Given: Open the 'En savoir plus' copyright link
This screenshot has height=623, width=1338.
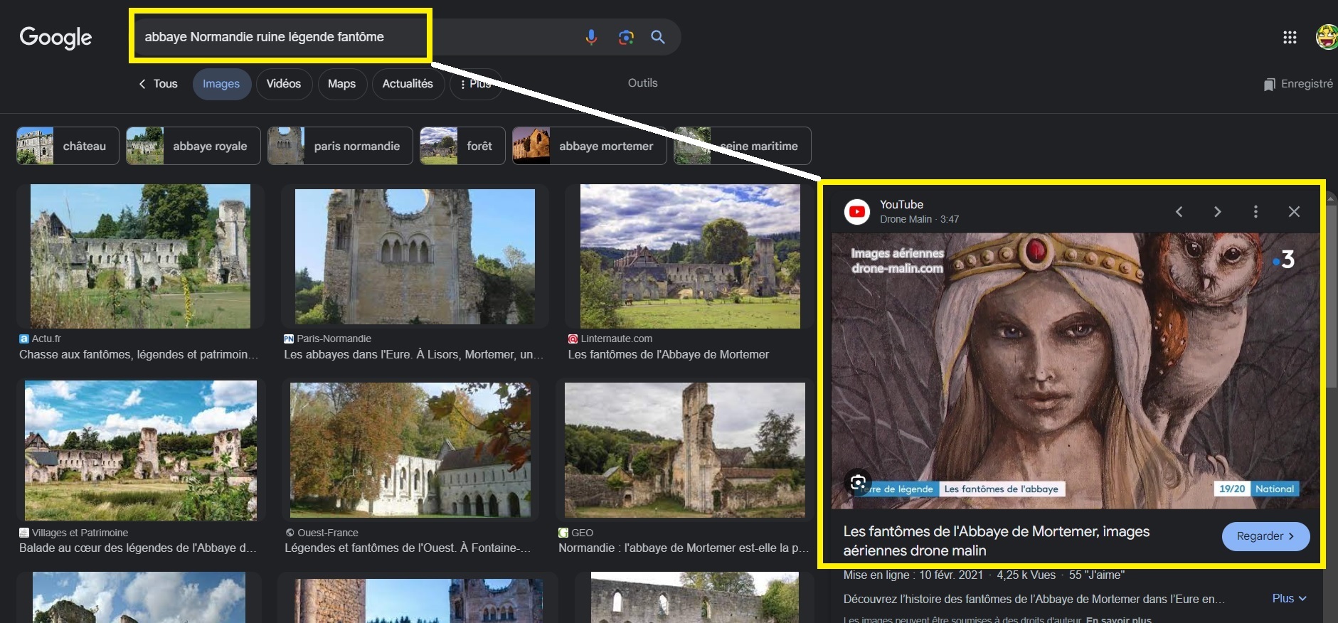Looking at the screenshot, I should coord(1118,619).
